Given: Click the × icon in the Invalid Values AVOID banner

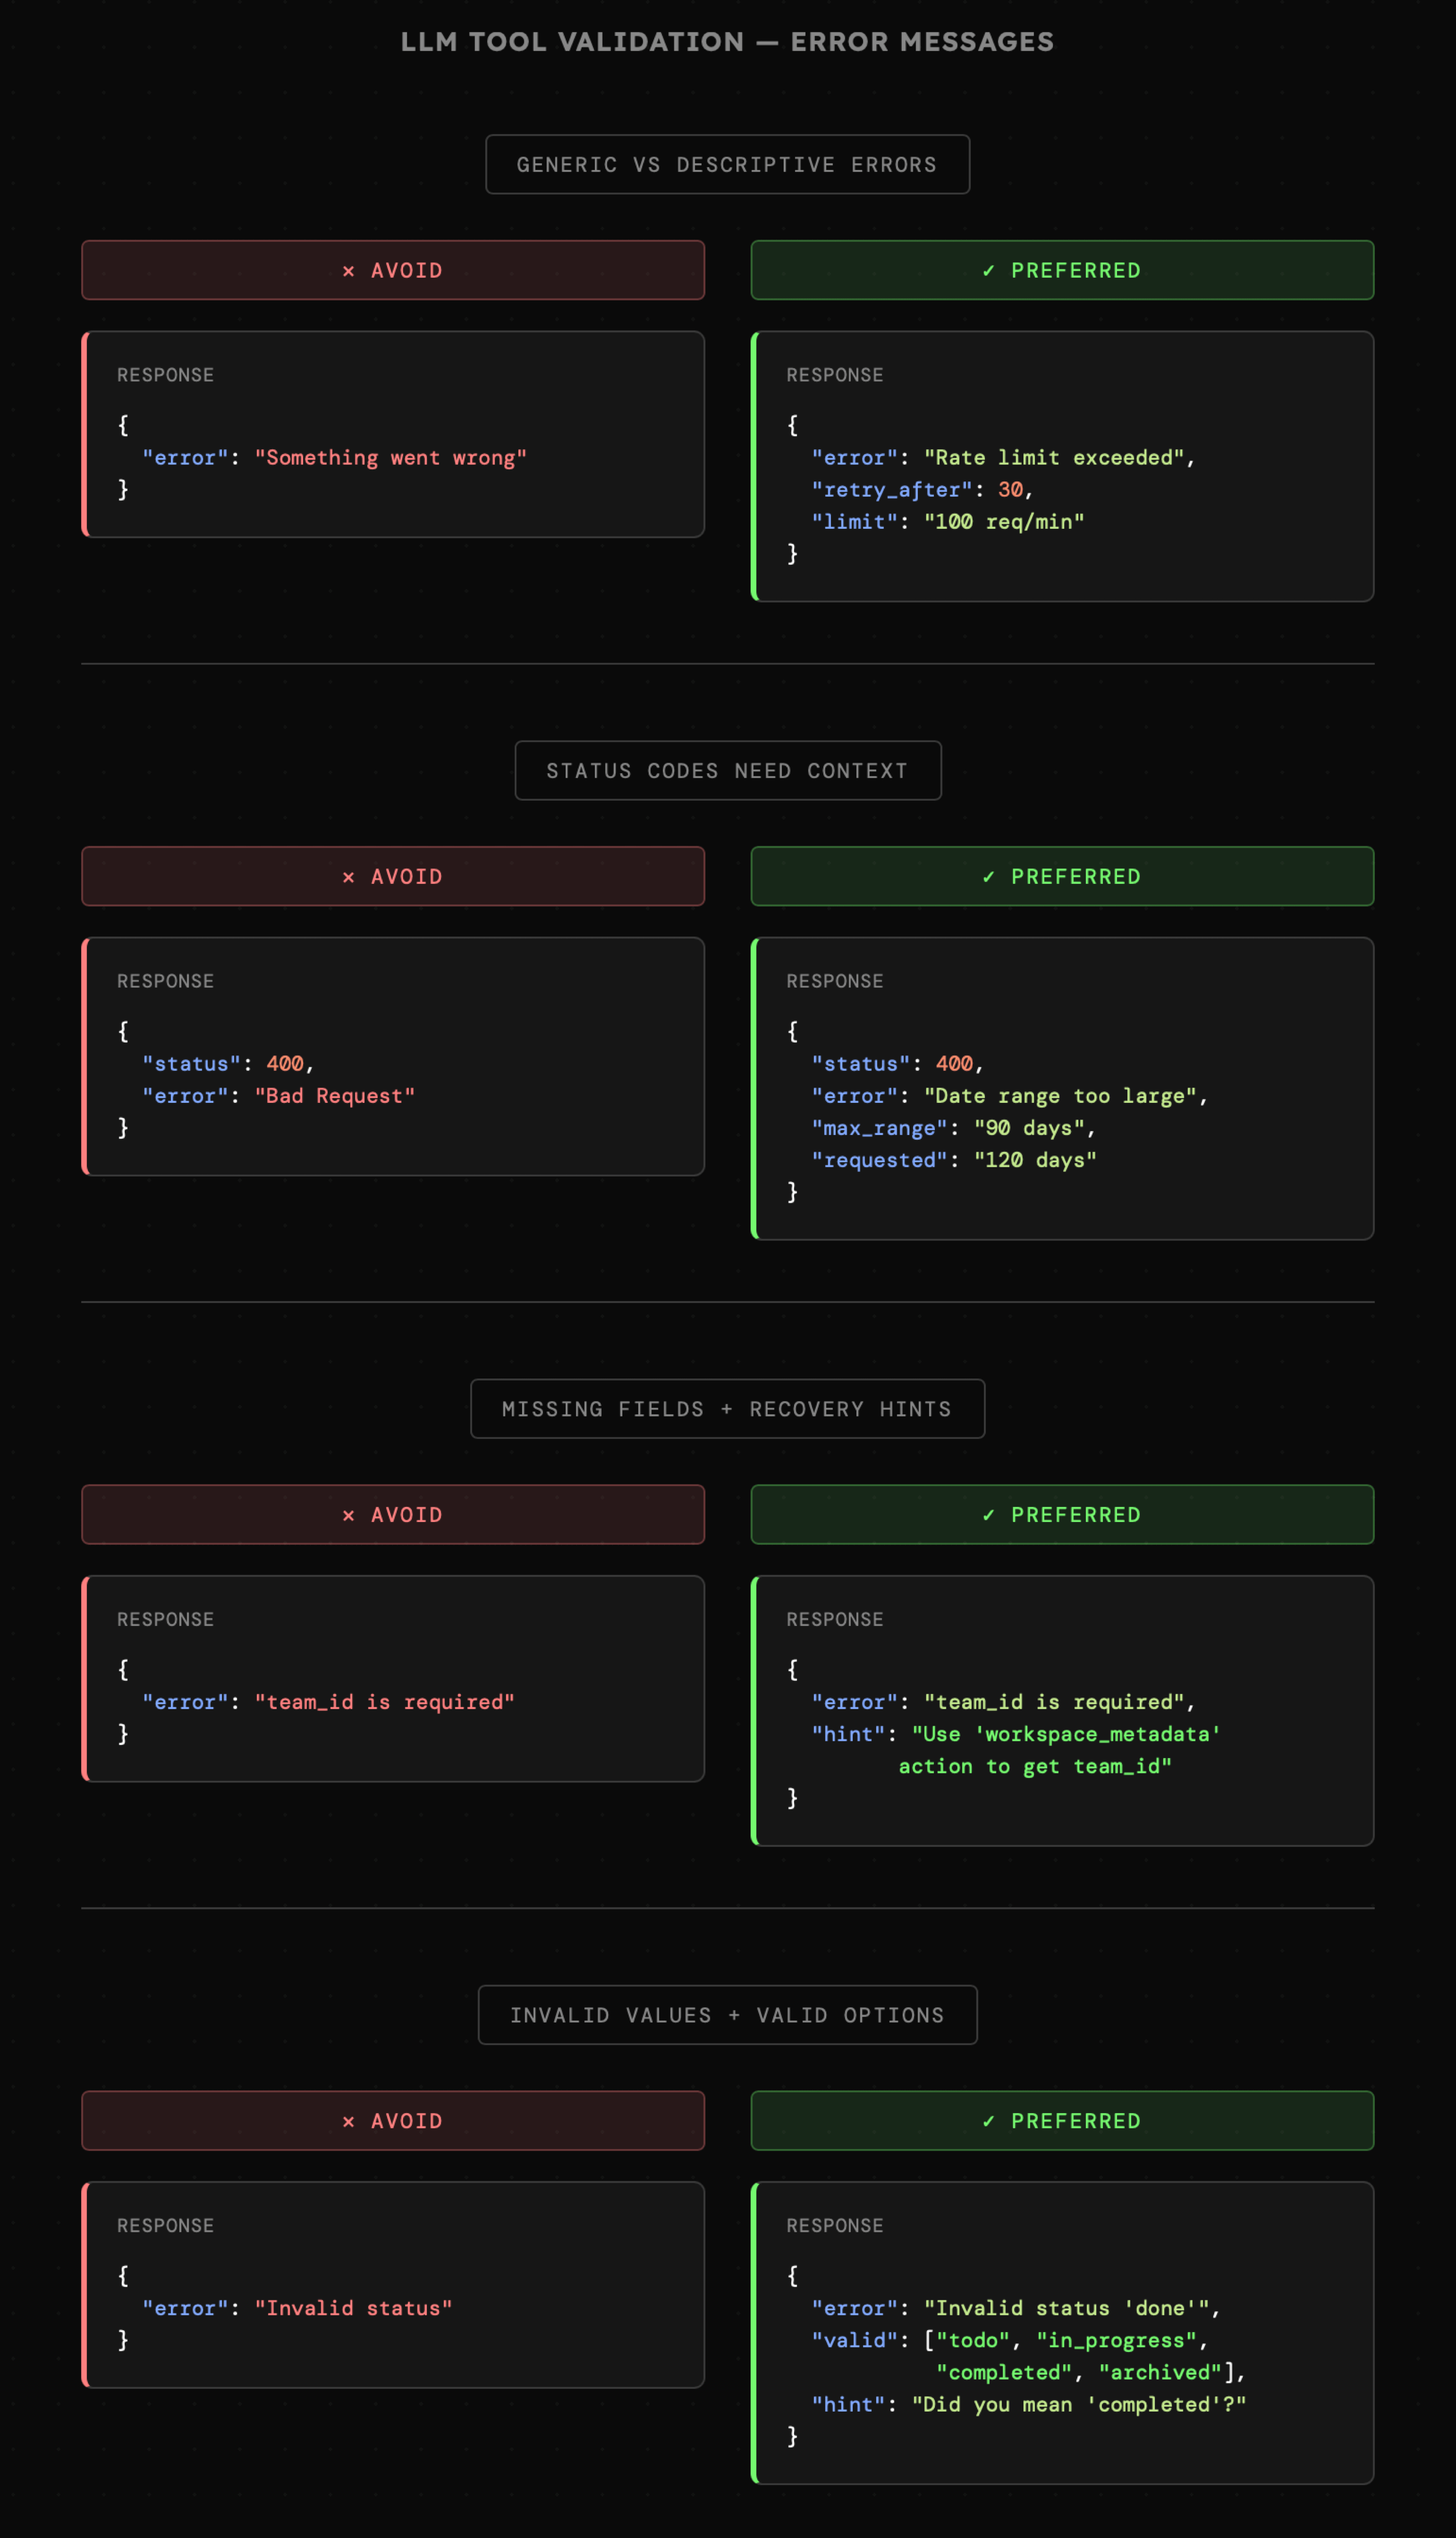Looking at the screenshot, I should 348,2121.
